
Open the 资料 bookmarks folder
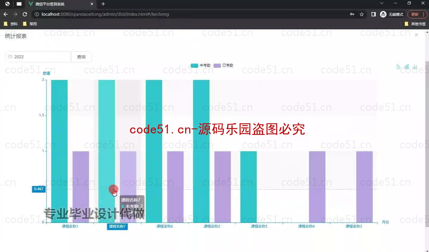click(x=11, y=24)
